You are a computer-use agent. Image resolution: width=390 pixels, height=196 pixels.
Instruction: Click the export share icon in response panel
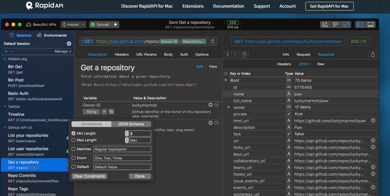[x=373, y=54]
